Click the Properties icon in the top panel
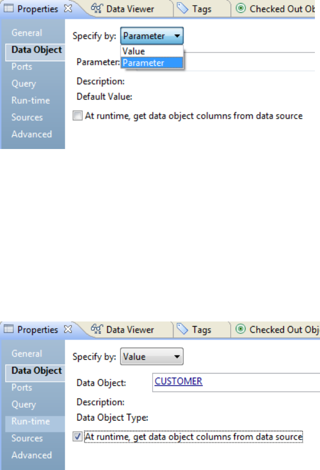Image resolution: width=320 pixels, height=470 pixels. (8, 9)
